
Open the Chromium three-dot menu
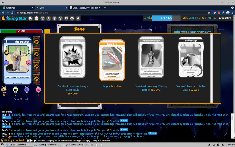pos(232,13)
